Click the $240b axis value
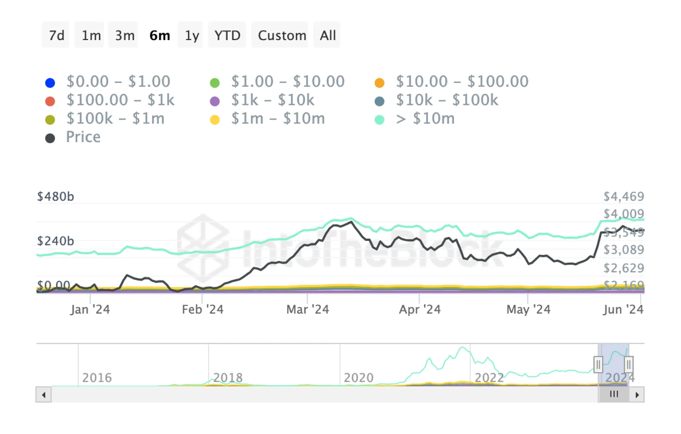The width and height of the screenshot is (681, 434). click(x=55, y=241)
